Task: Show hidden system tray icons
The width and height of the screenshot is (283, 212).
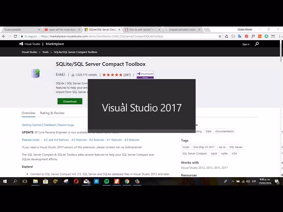Action: pyautogui.click(x=233, y=182)
